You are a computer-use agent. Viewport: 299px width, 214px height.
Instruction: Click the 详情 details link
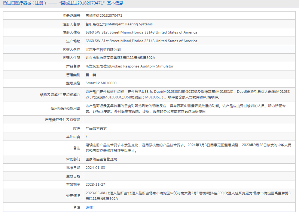tap(89, 207)
